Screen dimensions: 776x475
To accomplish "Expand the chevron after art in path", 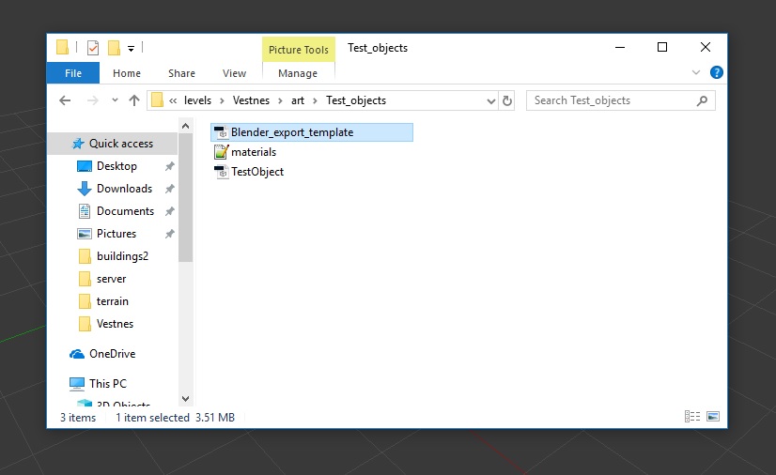I will coord(315,100).
